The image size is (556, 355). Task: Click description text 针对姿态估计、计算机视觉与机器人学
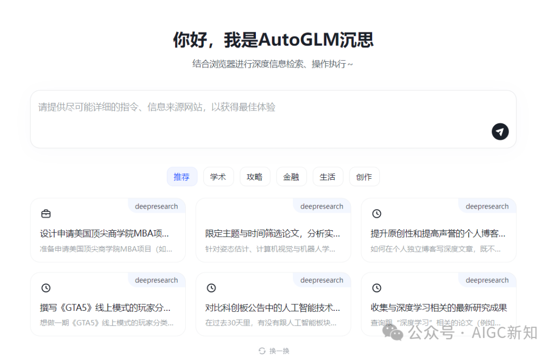[270, 249]
